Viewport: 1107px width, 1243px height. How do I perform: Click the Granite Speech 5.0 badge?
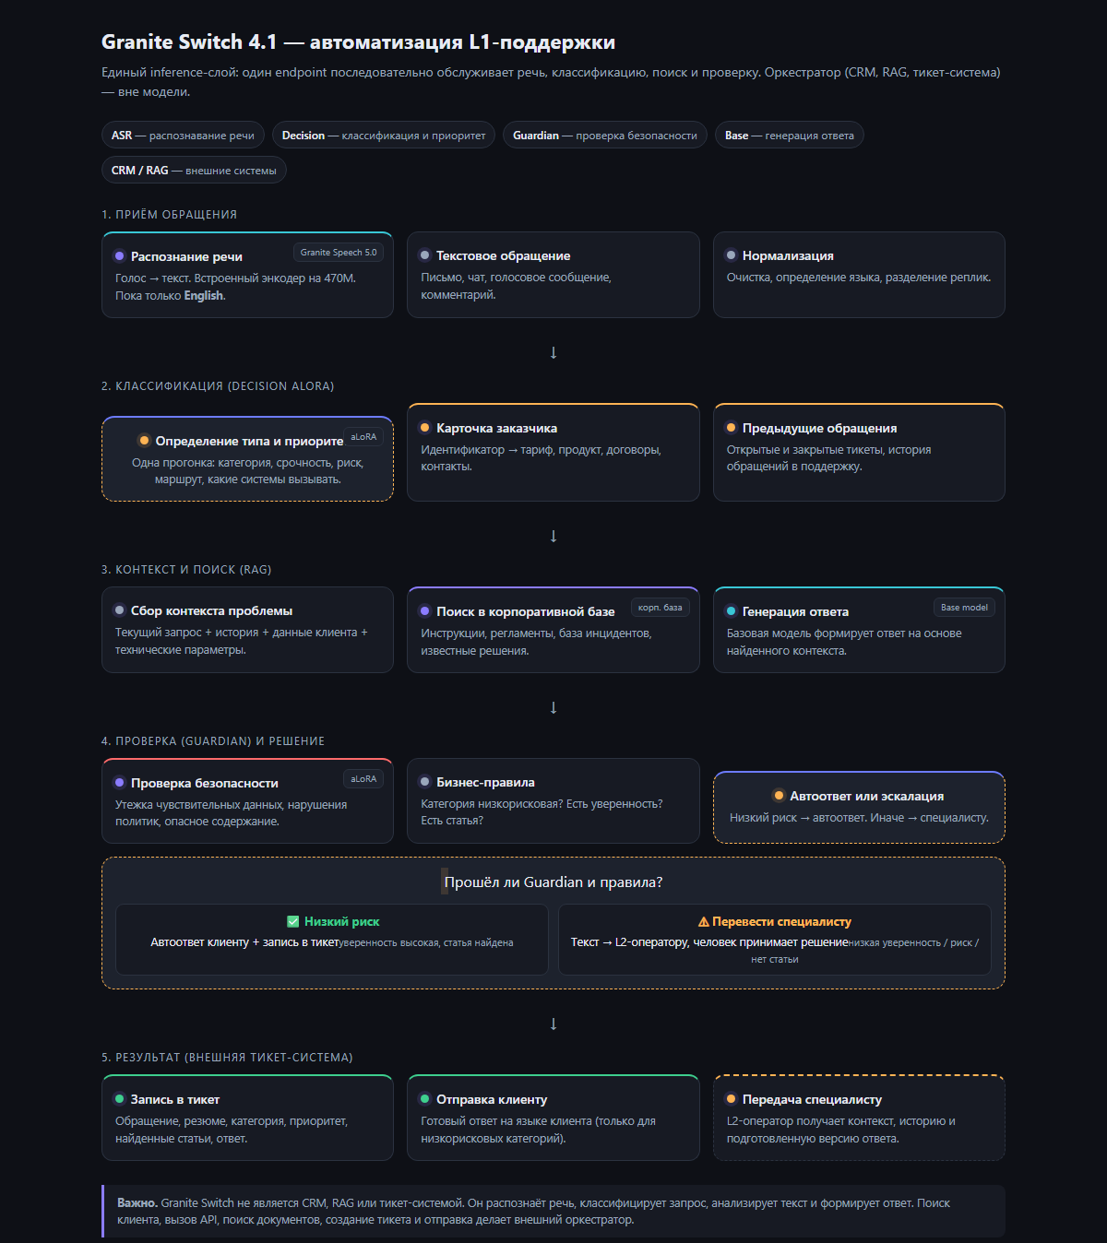[x=339, y=253]
